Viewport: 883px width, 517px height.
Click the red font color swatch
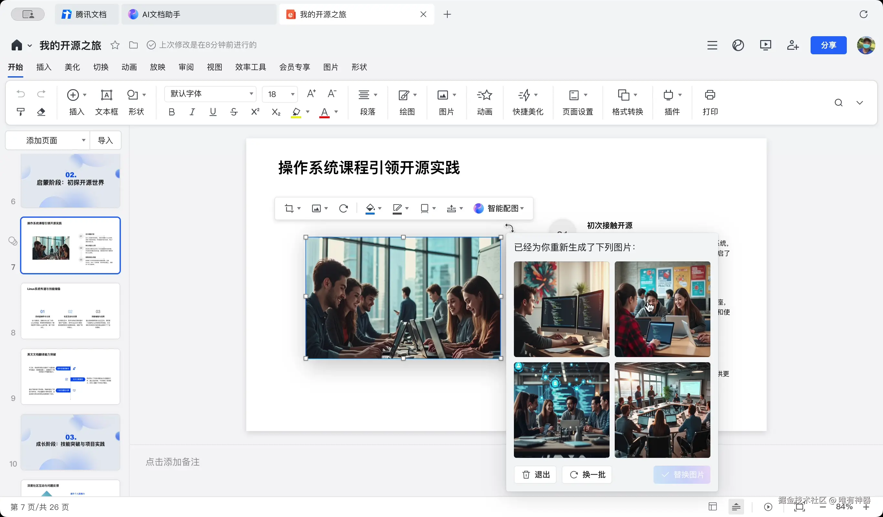[324, 113]
